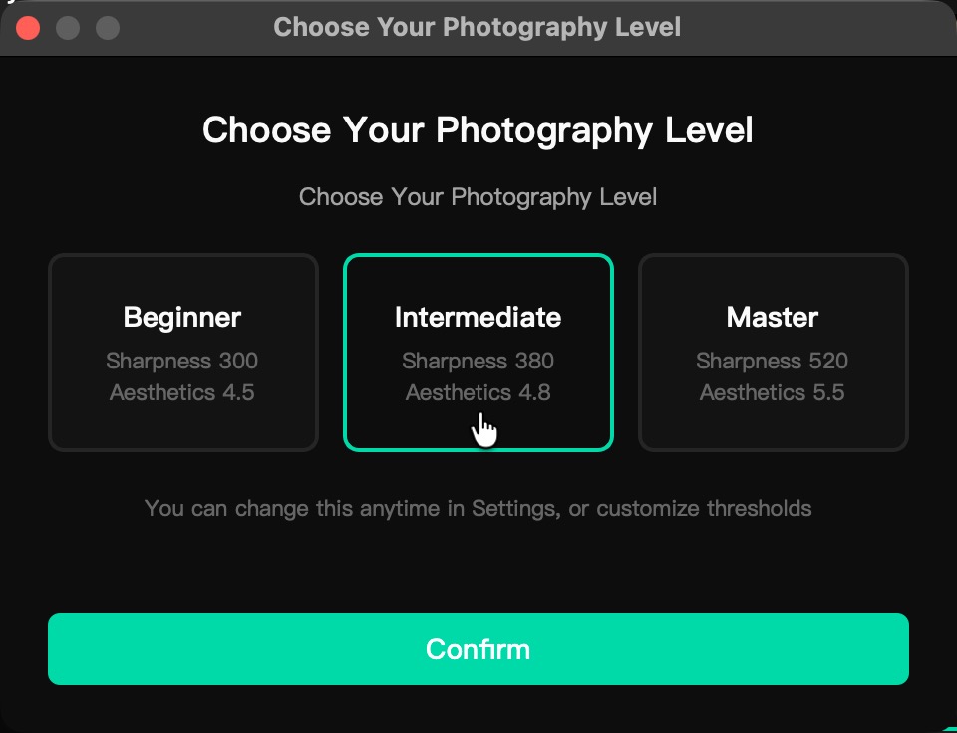This screenshot has width=957, height=733.
Task: Select the Master photography level card
Action: pyautogui.click(x=773, y=353)
